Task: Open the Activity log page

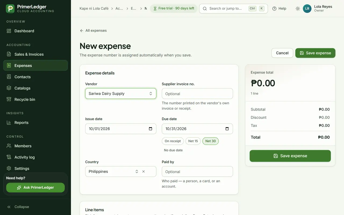Action: point(35,157)
